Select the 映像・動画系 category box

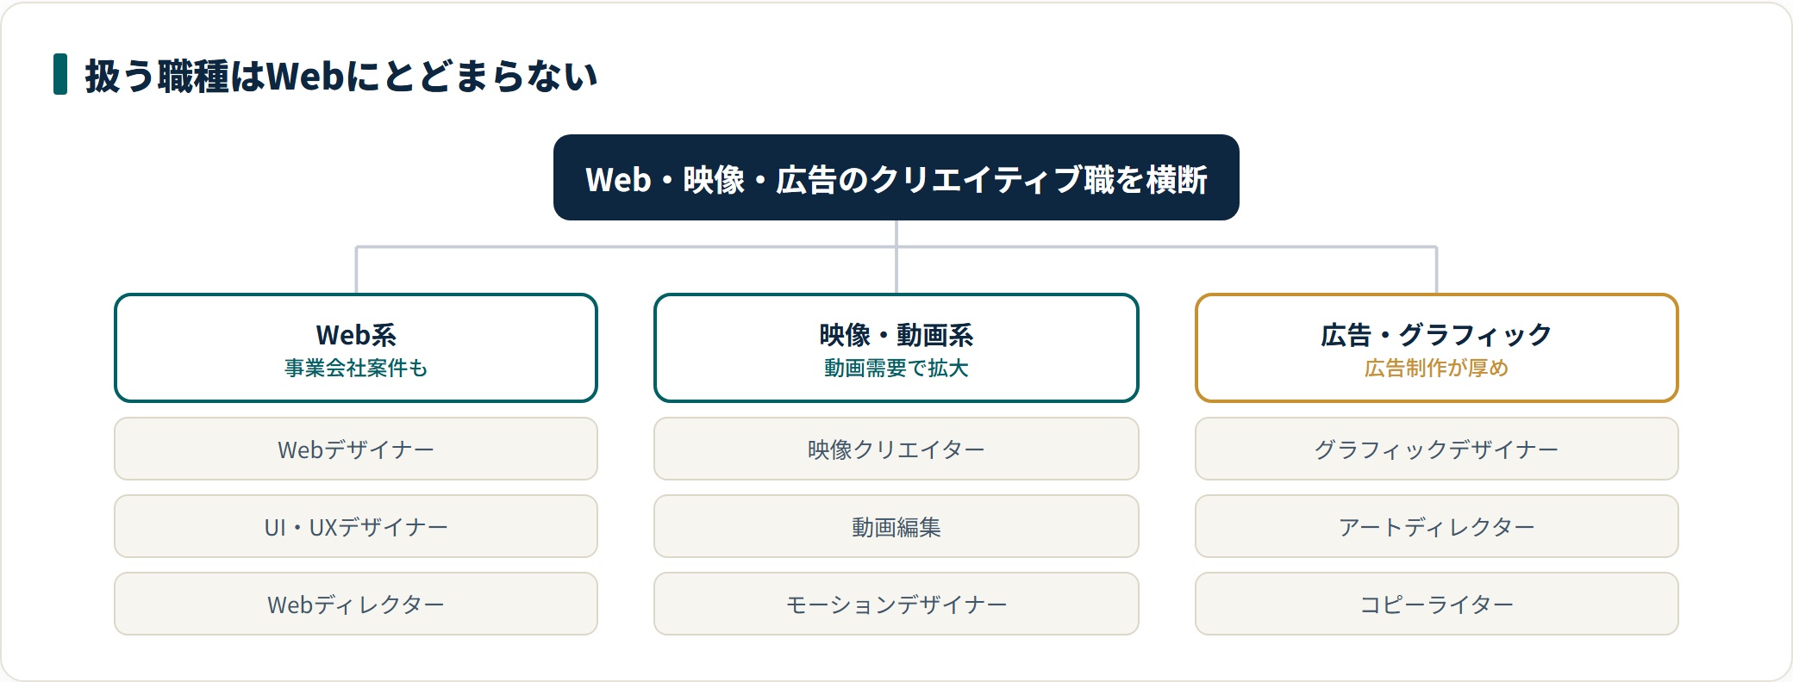896,348
